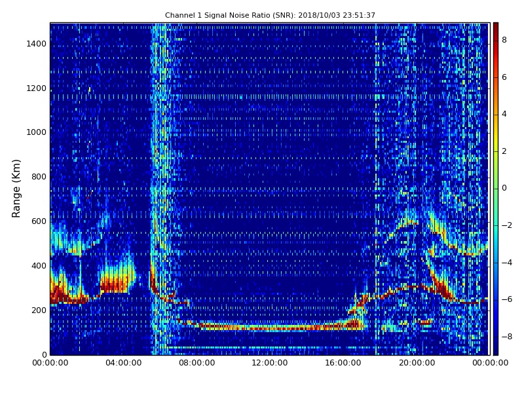
Task: Click the colorbar label −4
Action: 506,263
